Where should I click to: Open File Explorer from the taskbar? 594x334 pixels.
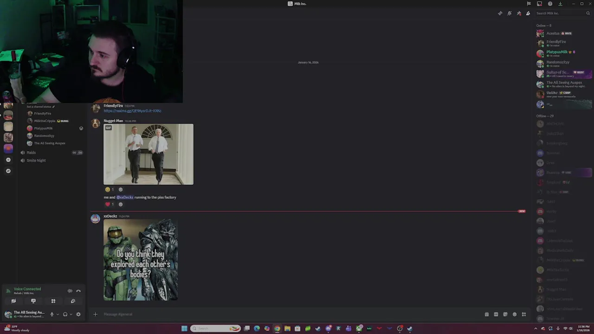[x=287, y=328]
